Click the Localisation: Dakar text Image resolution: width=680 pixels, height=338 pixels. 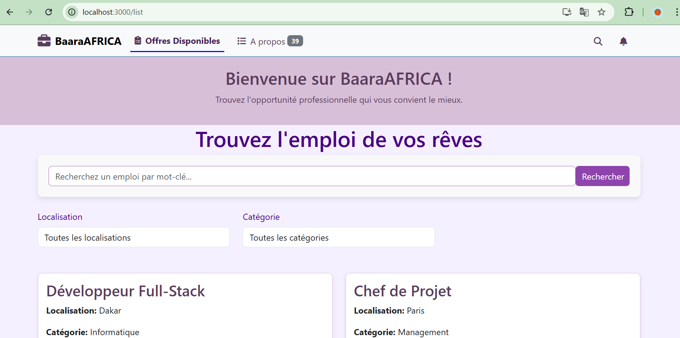coord(84,311)
